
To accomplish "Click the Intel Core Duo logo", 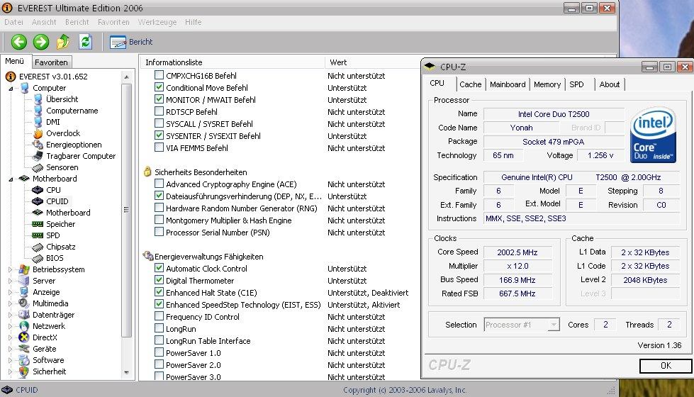I will [x=653, y=135].
